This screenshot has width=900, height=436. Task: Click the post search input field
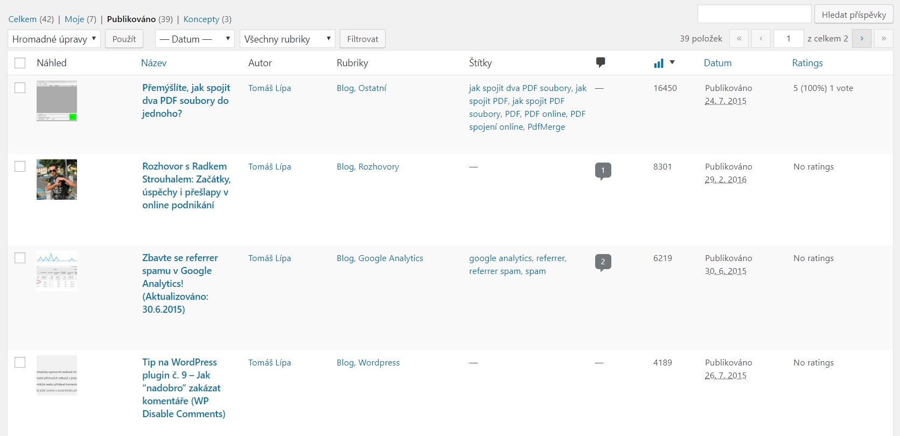click(x=754, y=14)
